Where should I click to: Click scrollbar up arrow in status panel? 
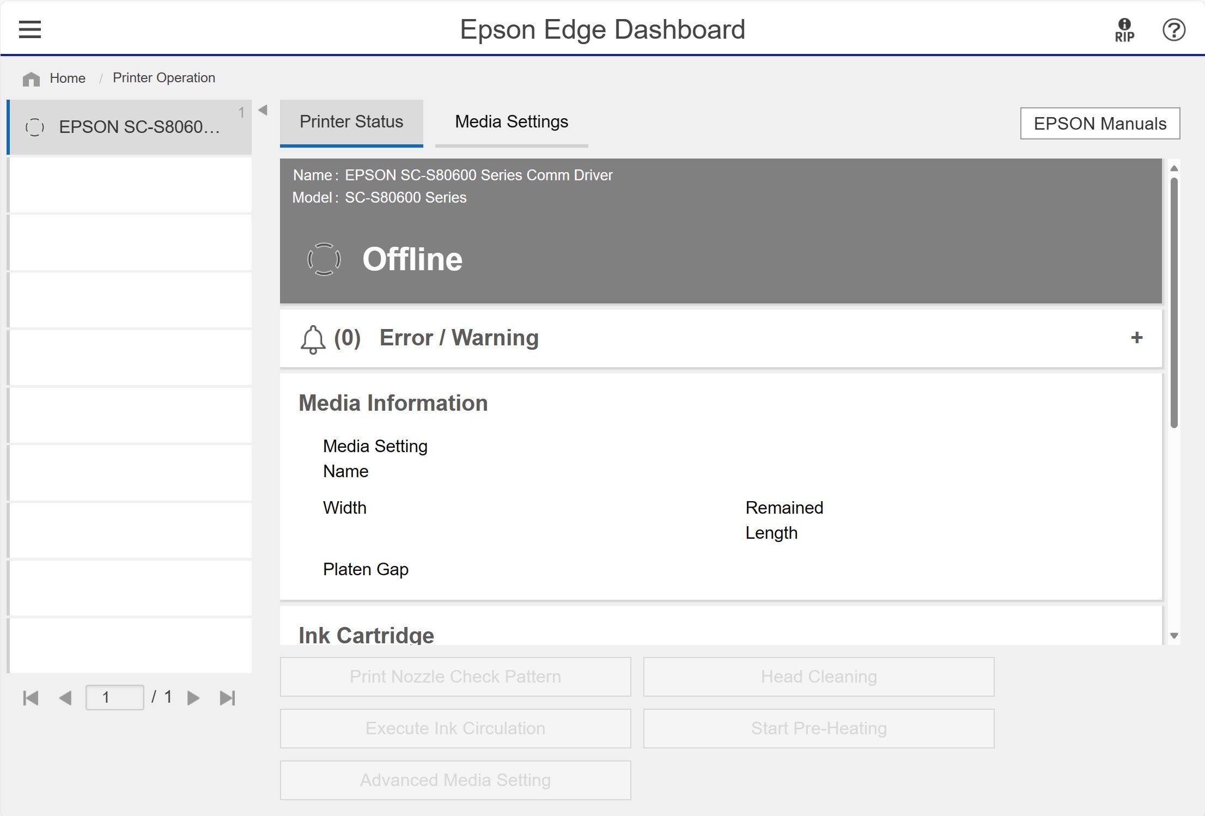coord(1174,168)
